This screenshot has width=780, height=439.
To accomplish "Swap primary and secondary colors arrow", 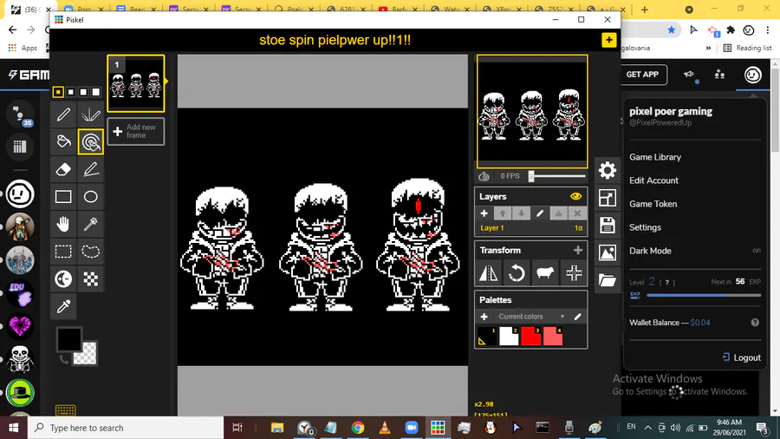I will (63, 359).
